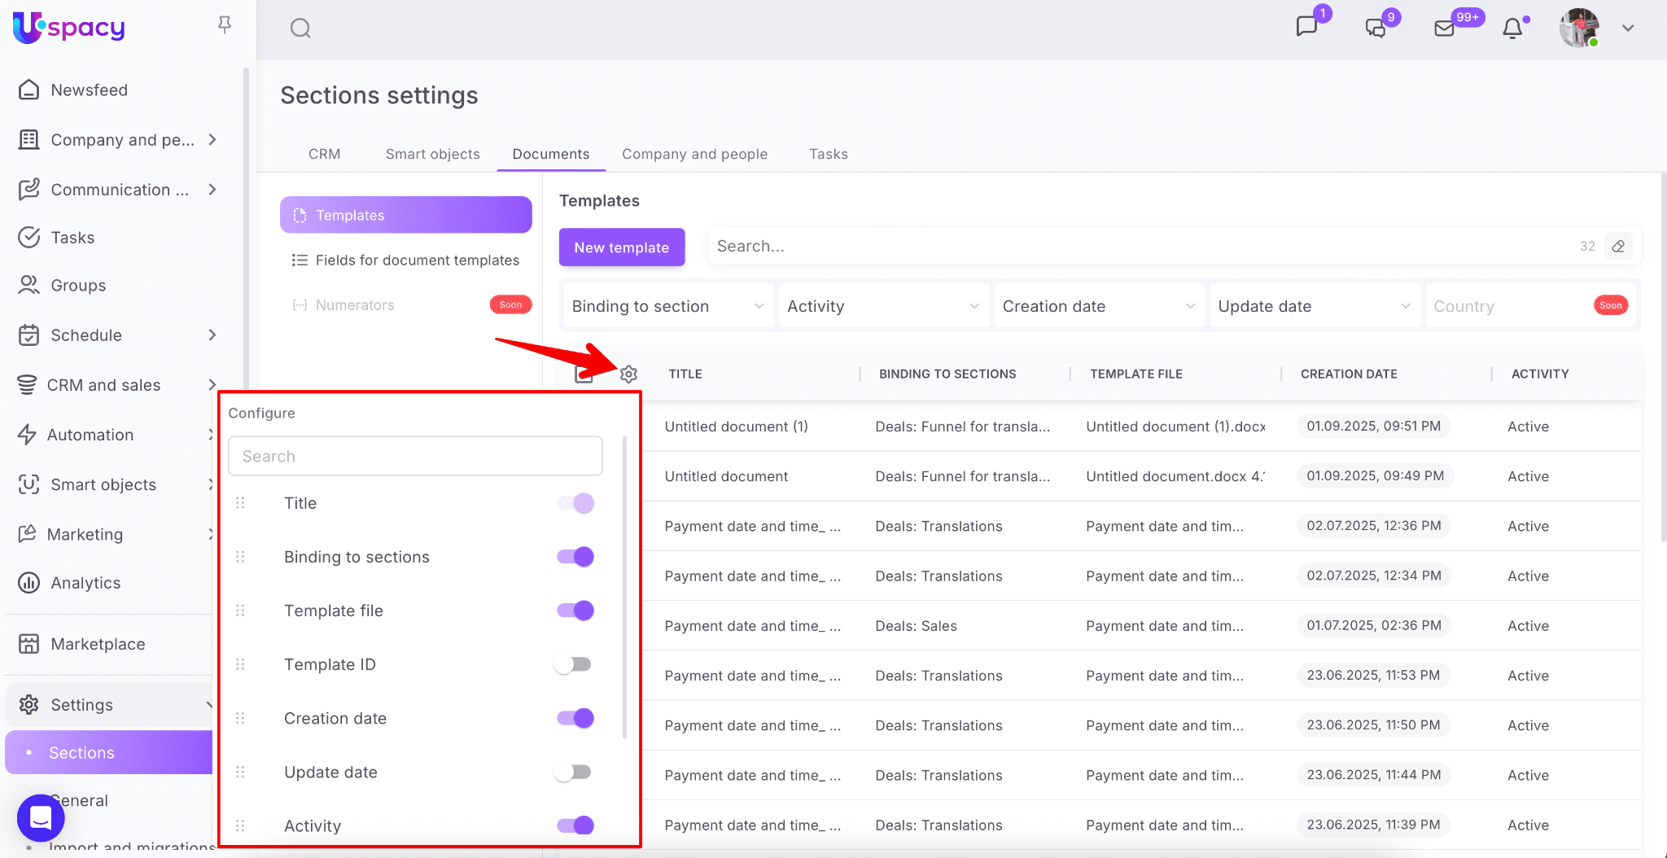Open Fields for document templates
The image size is (1667, 858).
coord(417,260)
